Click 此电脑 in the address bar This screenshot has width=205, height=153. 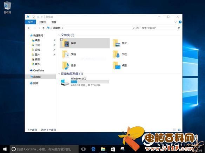coord(57,28)
